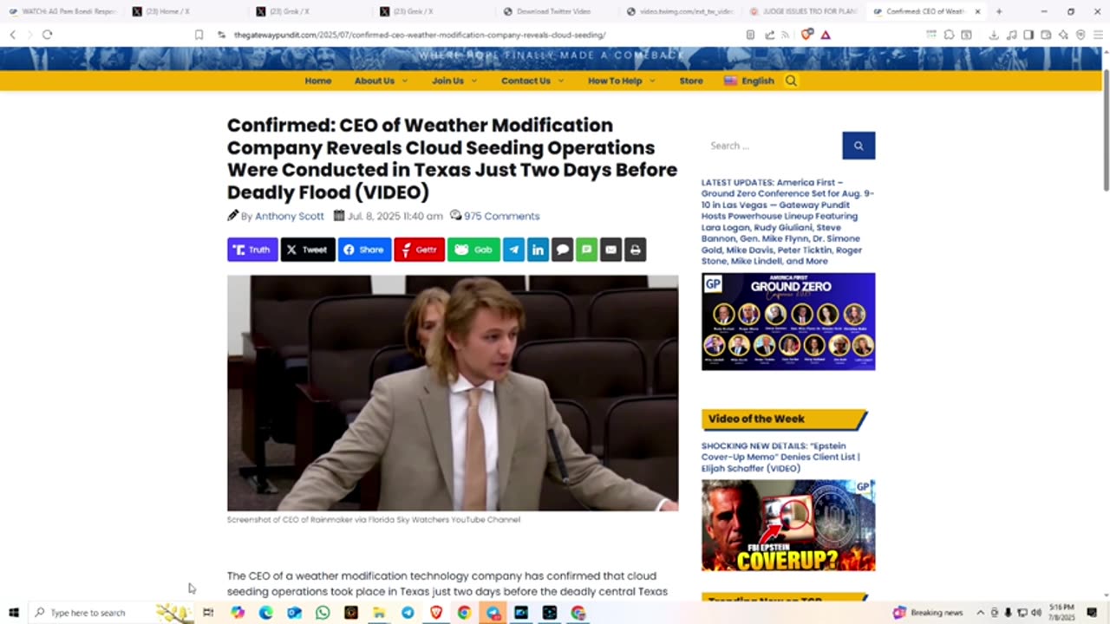The width and height of the screenshot is (1110, 624).
Task: Open the 975 Comments link
Action: coord(501,216)
